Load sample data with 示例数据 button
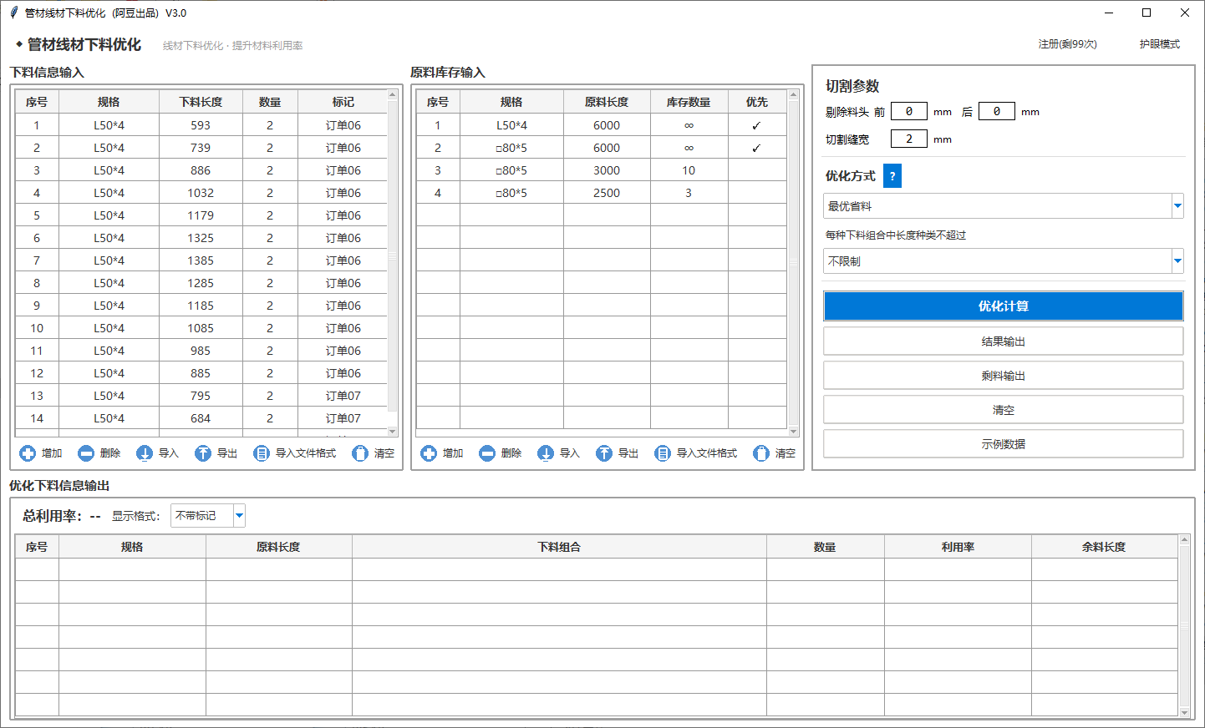 coord(1003,444)
